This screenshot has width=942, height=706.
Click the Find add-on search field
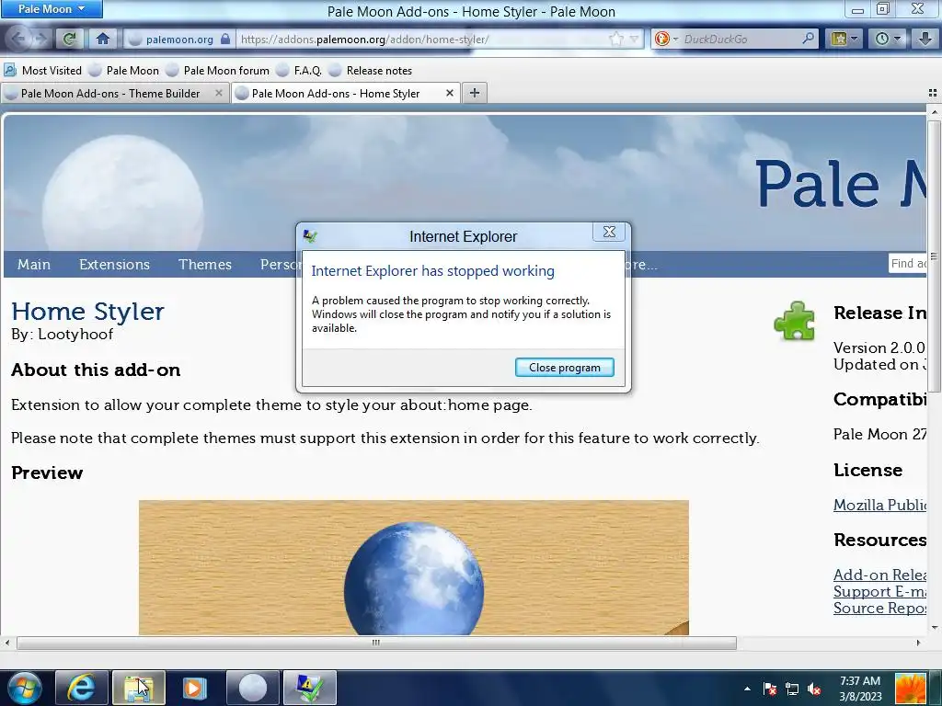907,264
